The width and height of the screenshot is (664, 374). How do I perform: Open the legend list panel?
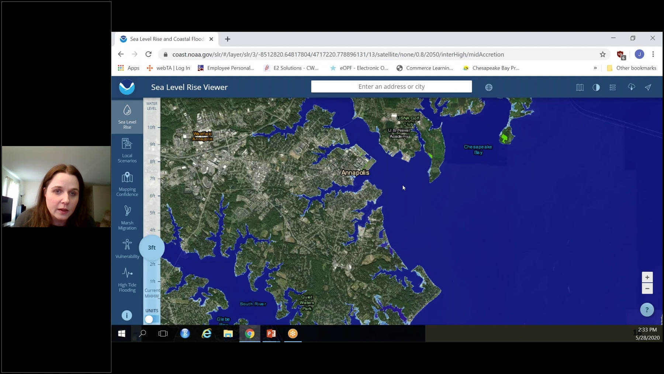click(x=613, y=88)
